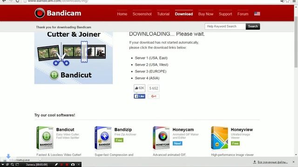
Task: Click the browser reload icon
Action: [x=18, y=1]
